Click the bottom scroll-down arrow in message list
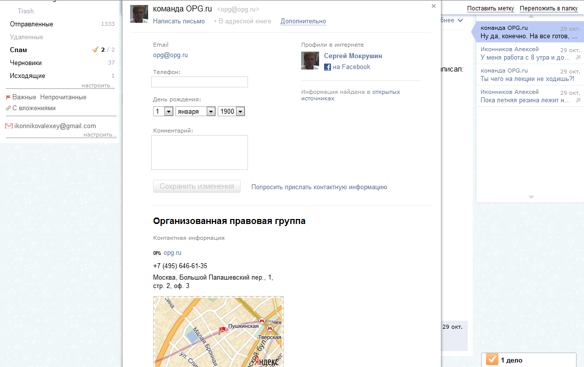 pos(531,197)
